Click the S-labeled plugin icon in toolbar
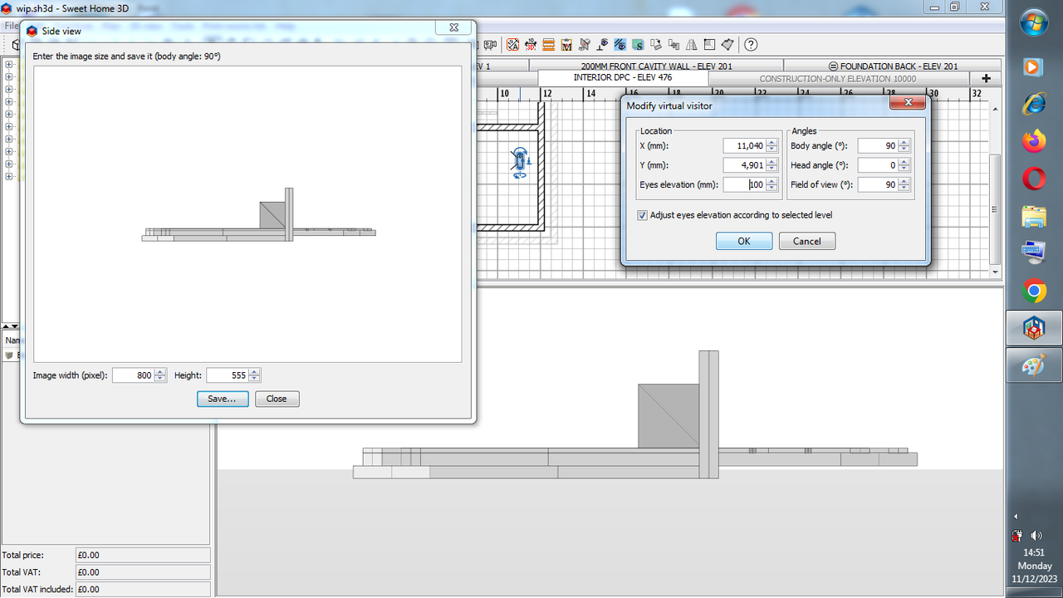 point(639,45)
